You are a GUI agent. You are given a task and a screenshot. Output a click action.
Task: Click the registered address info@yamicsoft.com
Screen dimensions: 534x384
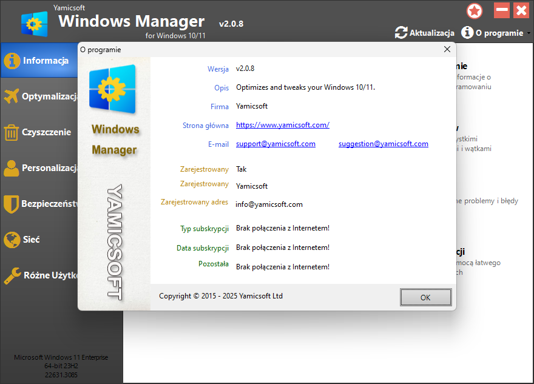[269, 204]
